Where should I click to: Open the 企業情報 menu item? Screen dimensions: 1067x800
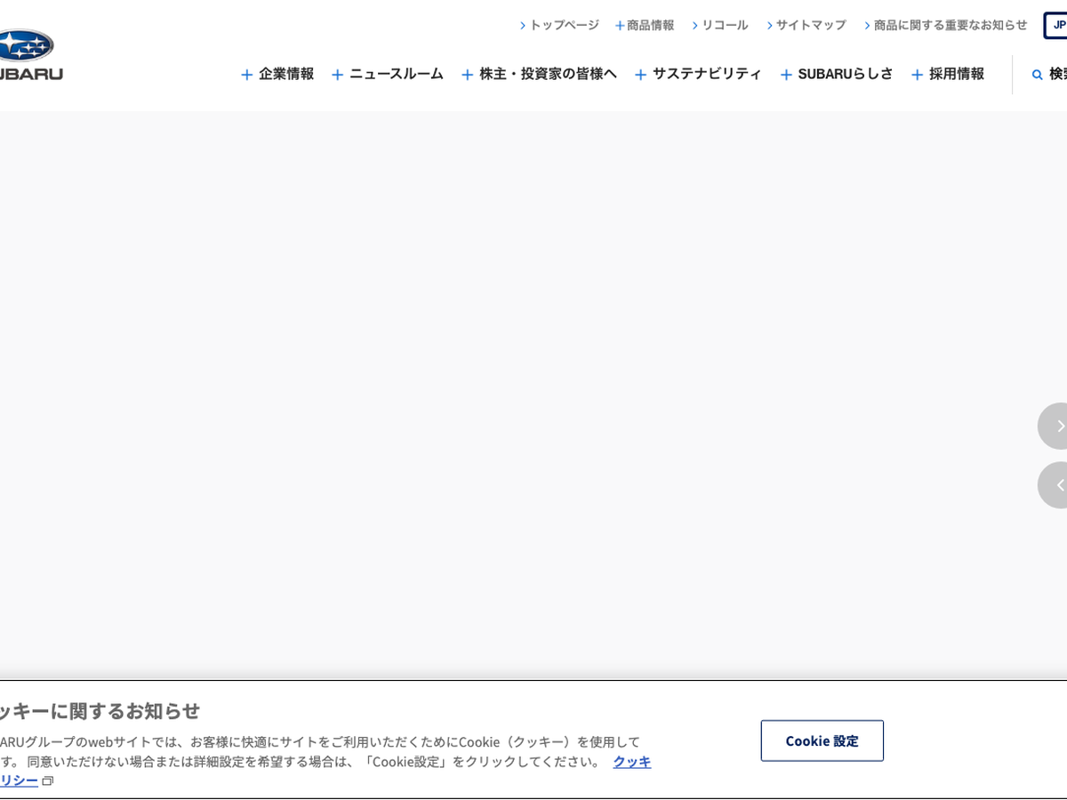pyautogui.click(x=286, y=74)
